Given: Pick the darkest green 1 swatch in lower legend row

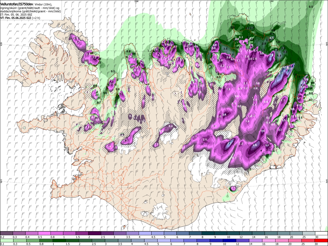Looking at the screenshot, I should pos(59,241).
